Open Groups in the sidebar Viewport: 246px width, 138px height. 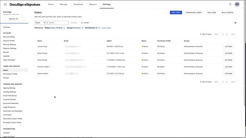coord(6,78)
